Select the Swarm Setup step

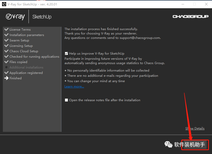(x=19, y=40)
